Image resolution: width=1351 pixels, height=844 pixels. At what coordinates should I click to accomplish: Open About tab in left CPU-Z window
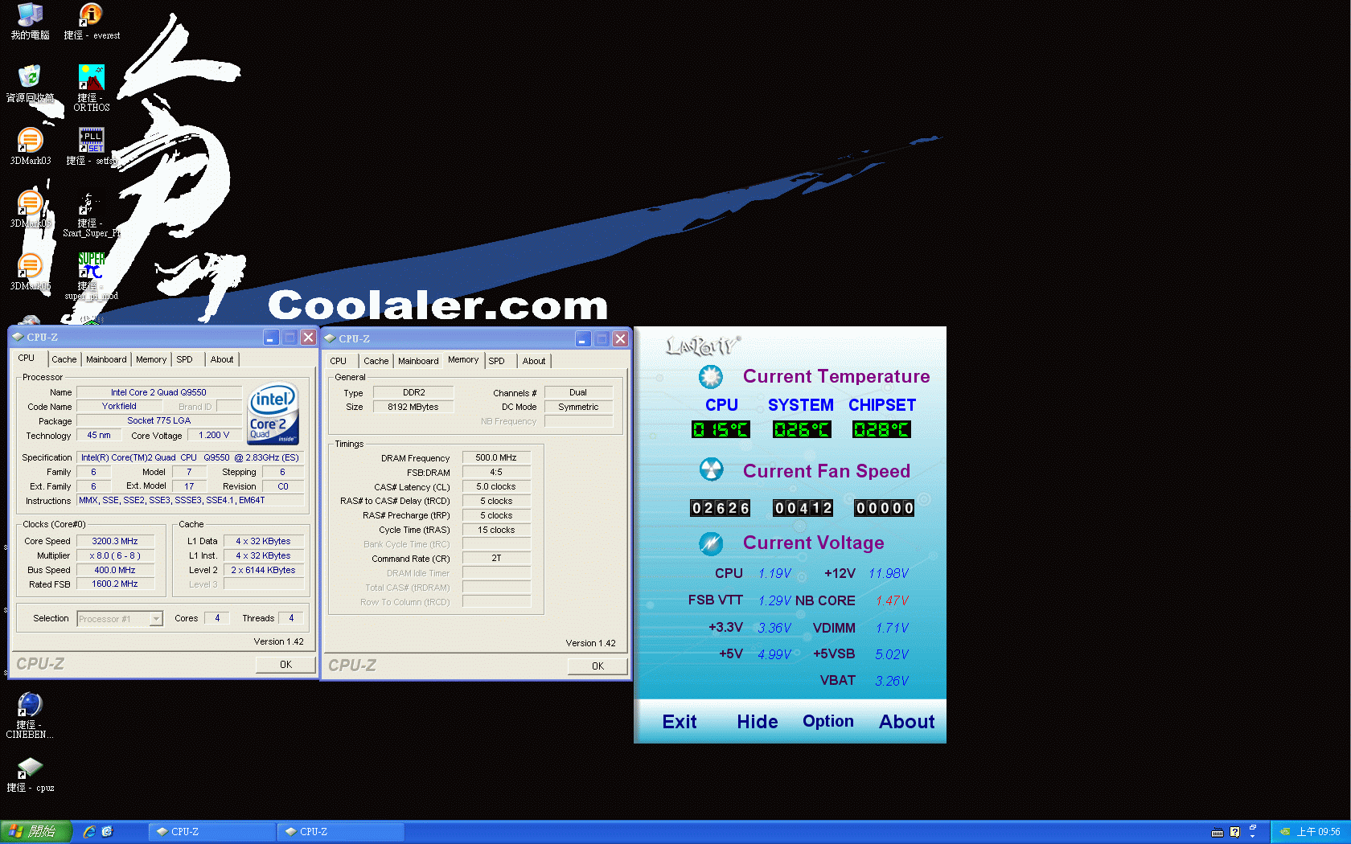point(222,360)
